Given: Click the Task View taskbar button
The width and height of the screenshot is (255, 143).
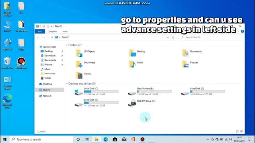Looking at the screenshot, I should coord(87,139).
